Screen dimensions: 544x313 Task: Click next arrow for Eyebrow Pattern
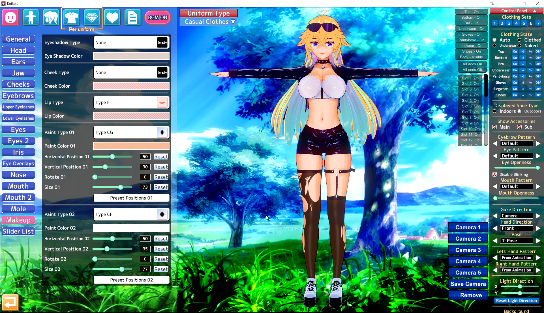538,143
